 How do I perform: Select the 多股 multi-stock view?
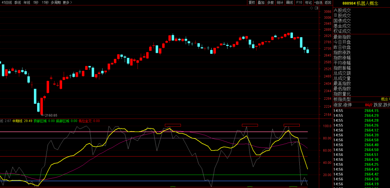(x=270, y=3)
